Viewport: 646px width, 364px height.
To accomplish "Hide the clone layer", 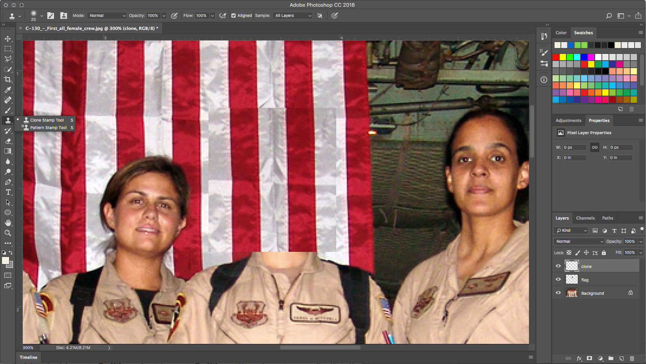I will tap(558, 266).
